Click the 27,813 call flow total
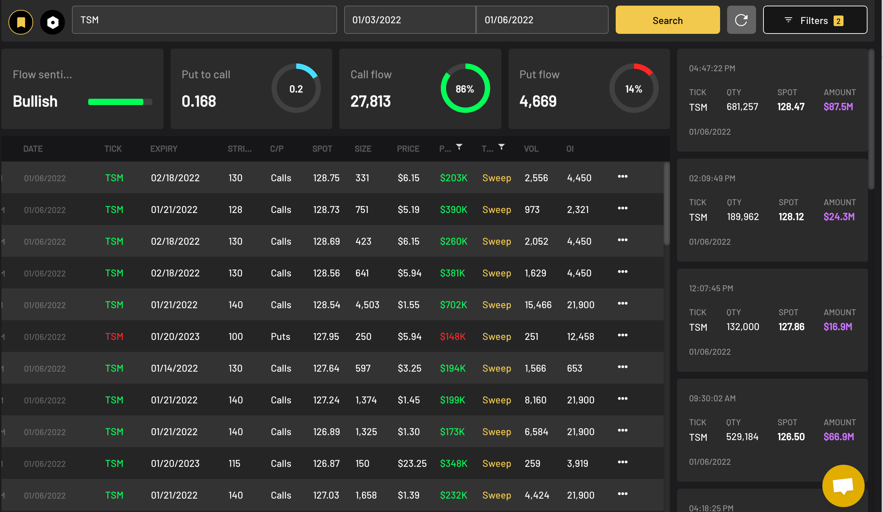Viewport: 883px width, 512px height. (x=371, y=102)
